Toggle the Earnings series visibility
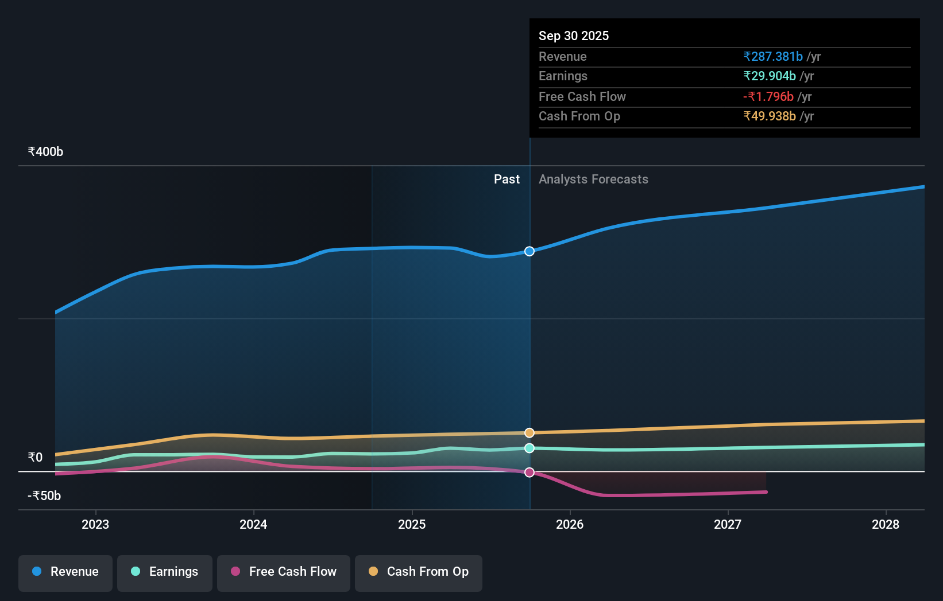Viewport: 943px width, 601px height. [165, 572]
